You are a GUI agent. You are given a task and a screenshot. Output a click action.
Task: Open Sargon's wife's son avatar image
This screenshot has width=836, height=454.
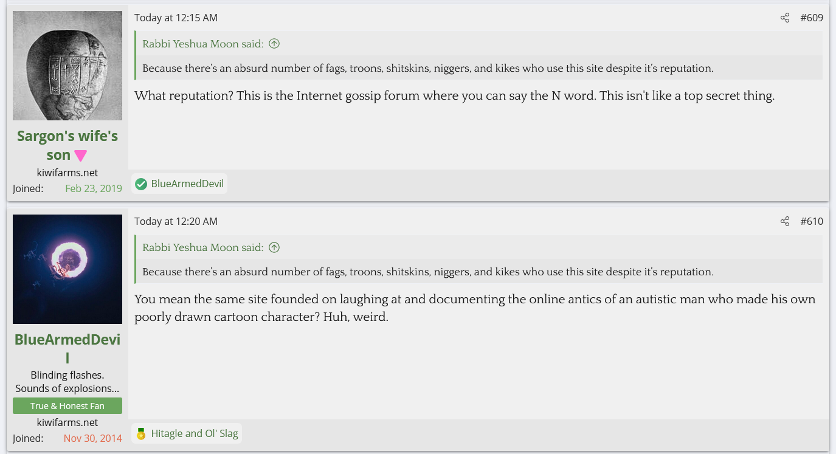67,66
